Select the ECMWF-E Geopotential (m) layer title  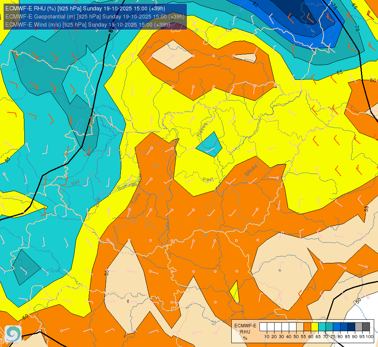click(x=95, y=17)
